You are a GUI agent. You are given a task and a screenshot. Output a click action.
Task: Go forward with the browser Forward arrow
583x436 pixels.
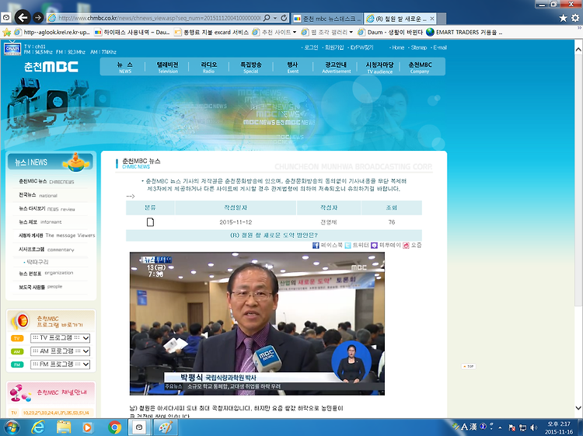point(38,17)
